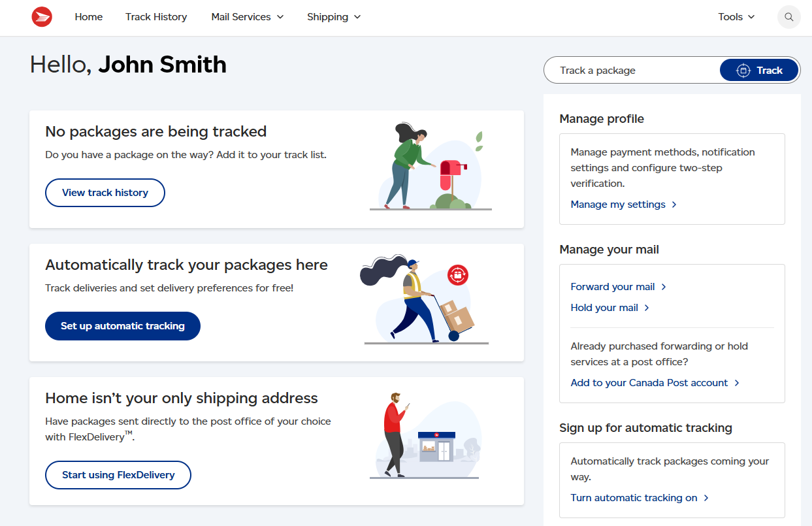Click the Track button's scan icon
The height and width of the screenshot is (526, 812).
click(743, 70)
